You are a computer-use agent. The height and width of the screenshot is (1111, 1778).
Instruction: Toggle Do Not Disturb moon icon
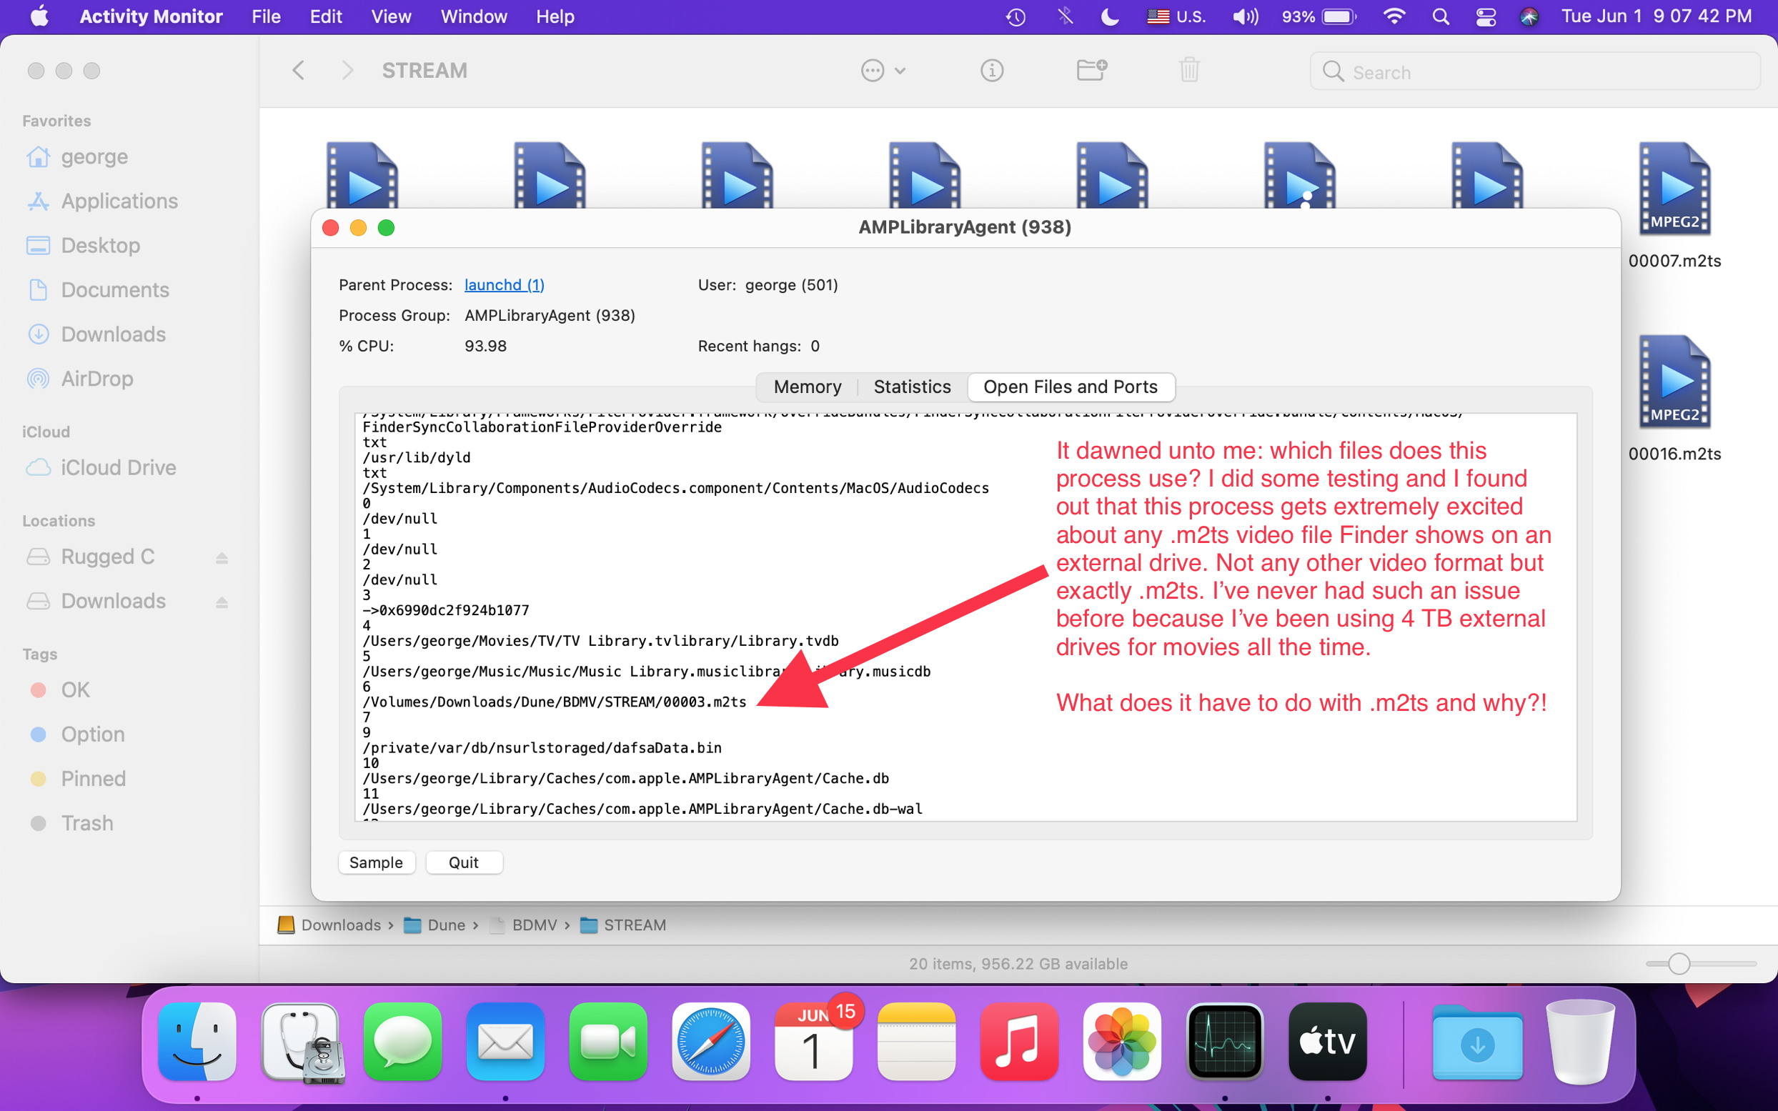(1109, 16)
